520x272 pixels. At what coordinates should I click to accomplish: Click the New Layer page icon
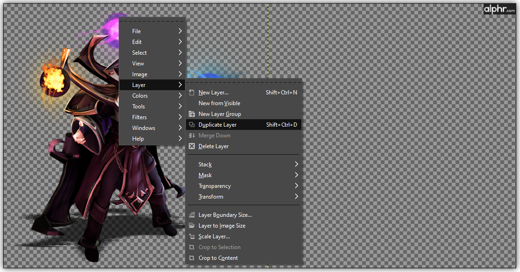(x=192, y=93)
